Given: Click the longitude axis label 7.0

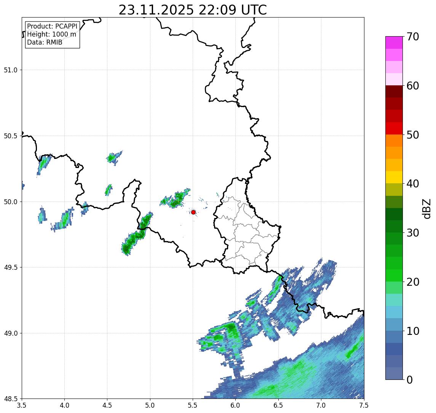Looking at the screenshot, I should click(321, 405).
